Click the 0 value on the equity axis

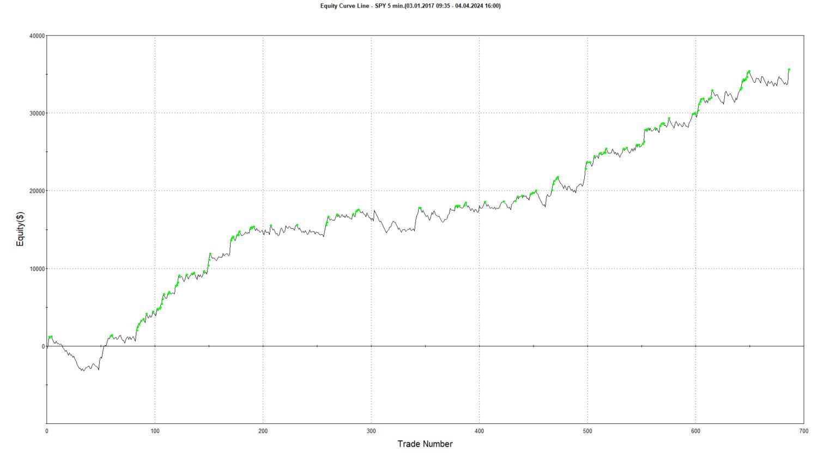click(43, 346)
